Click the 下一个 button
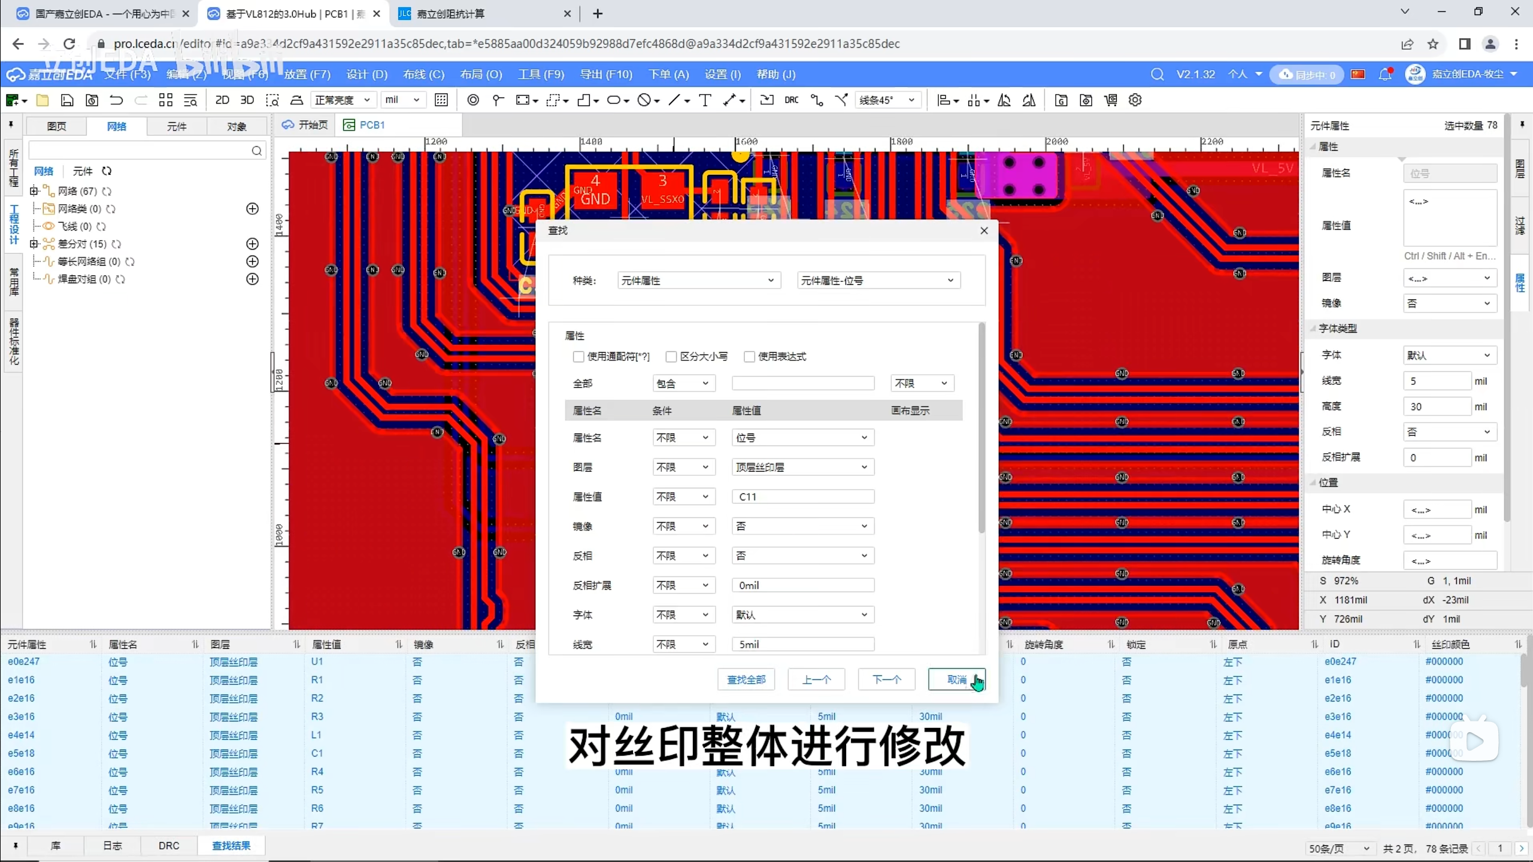1533x862 pixels. coord(886,679)
